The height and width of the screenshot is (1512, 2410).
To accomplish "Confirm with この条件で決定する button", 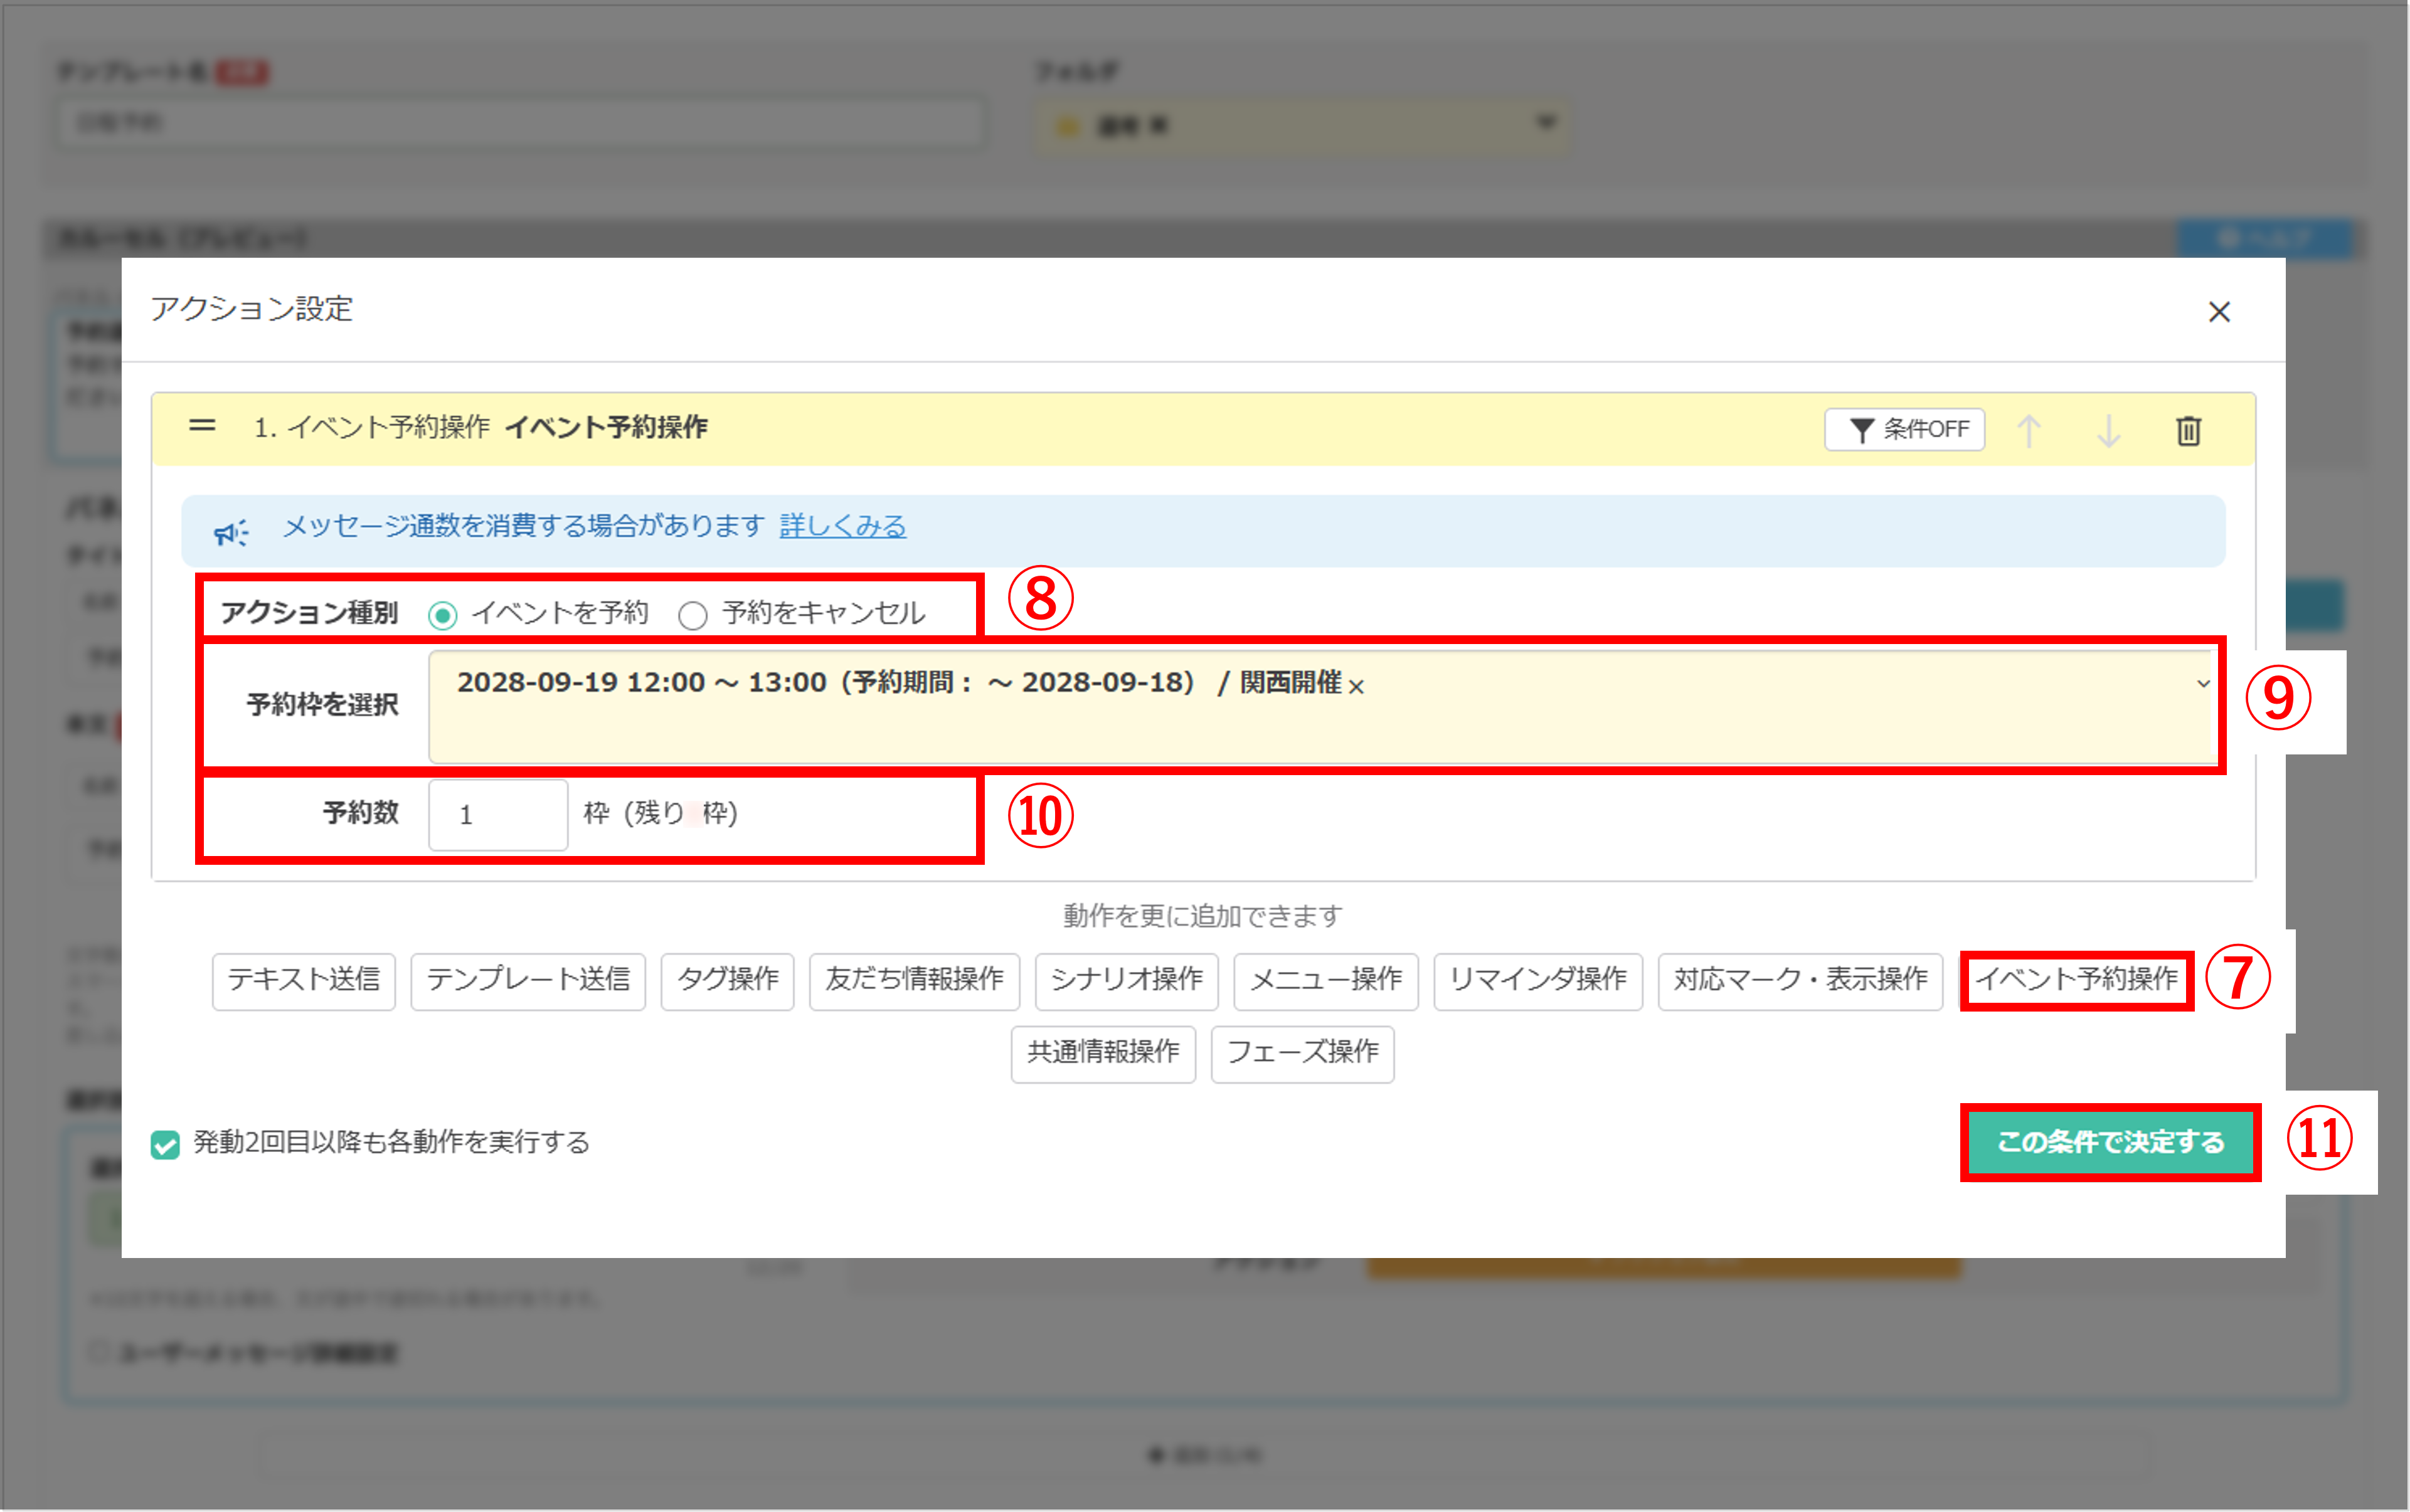I will [x=2110, y=1143].
